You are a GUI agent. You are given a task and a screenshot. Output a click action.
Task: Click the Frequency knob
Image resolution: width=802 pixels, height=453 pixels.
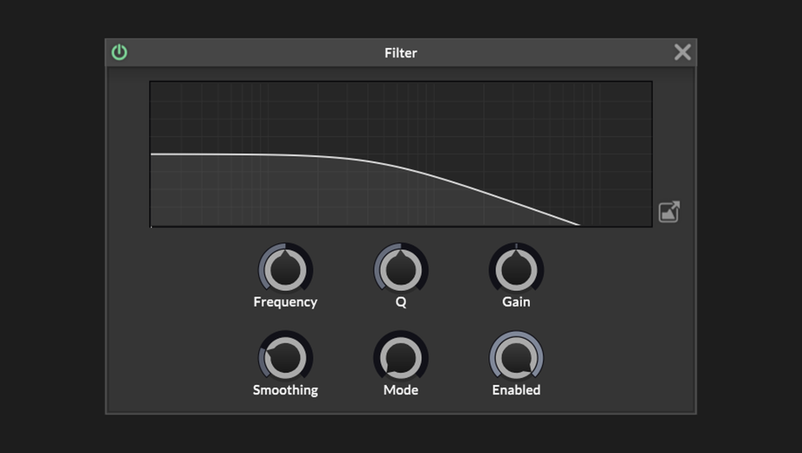[x=285, y=269]
